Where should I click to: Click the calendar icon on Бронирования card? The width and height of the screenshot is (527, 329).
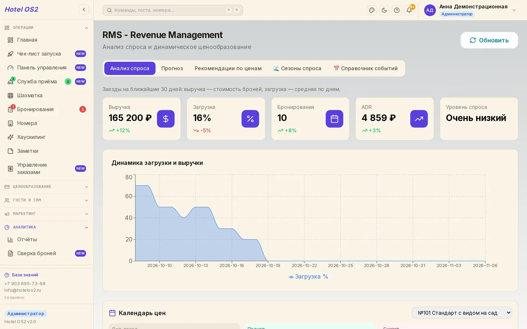(334, 119)
